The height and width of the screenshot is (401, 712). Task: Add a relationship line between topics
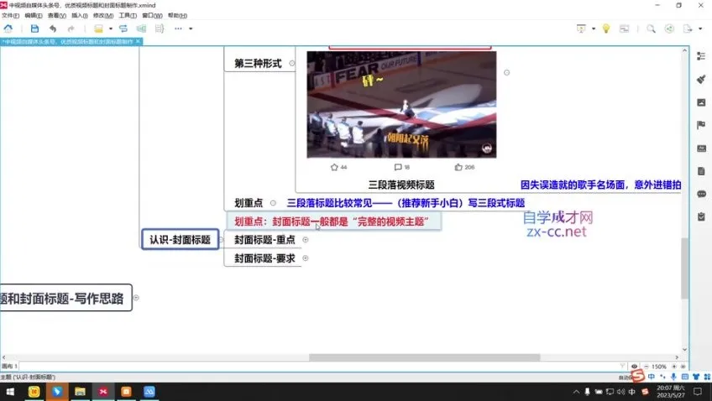[x=123, y=29]
